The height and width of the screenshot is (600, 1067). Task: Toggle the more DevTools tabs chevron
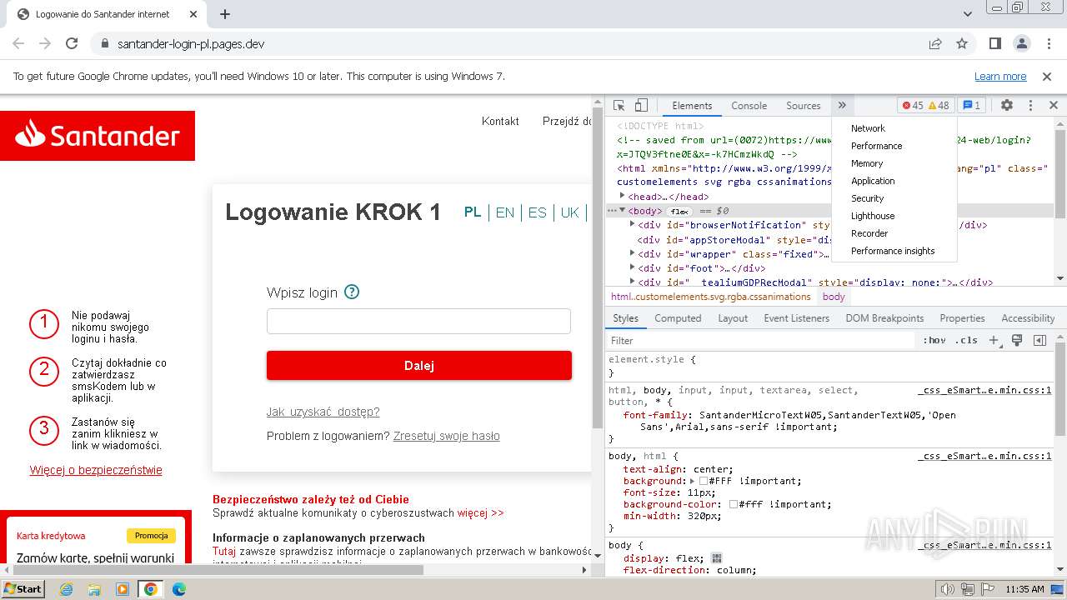point(842,106)
